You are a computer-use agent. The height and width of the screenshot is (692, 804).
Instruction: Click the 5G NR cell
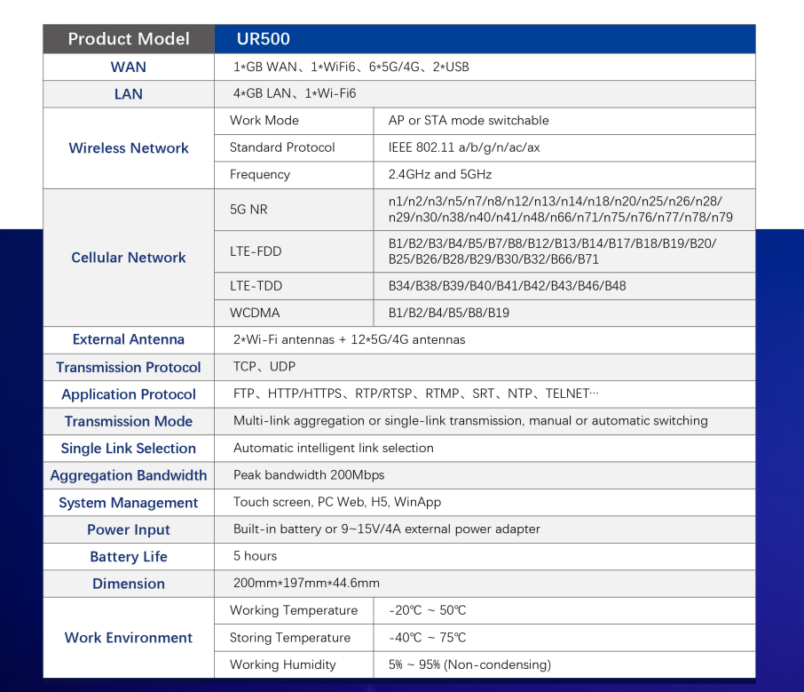pyautogui.click(x=295, y=210)
